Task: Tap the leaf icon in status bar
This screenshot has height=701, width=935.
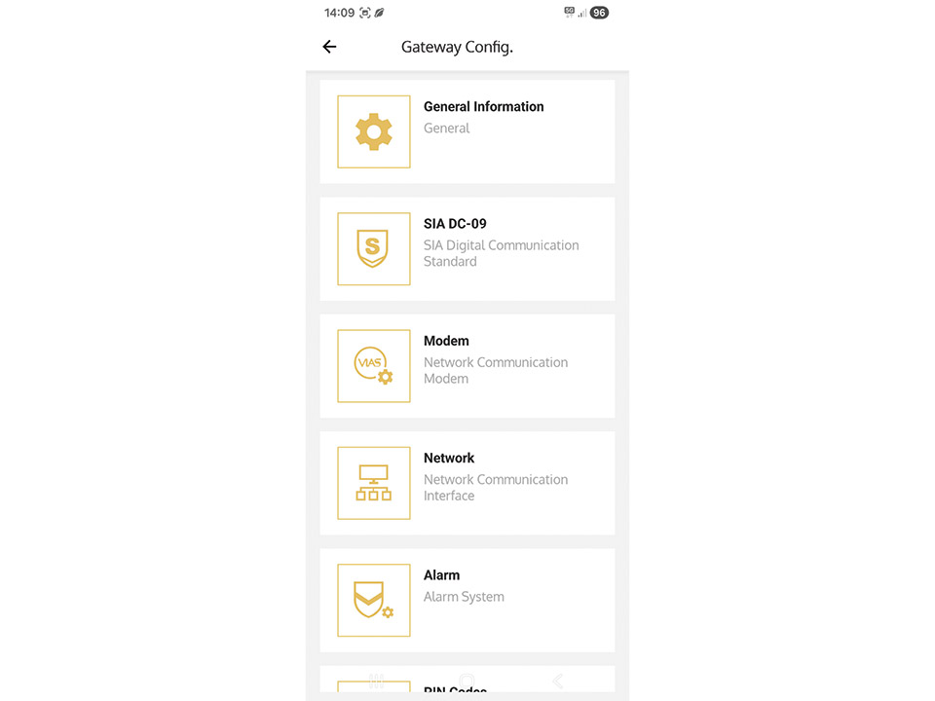Action: (379, 13)
